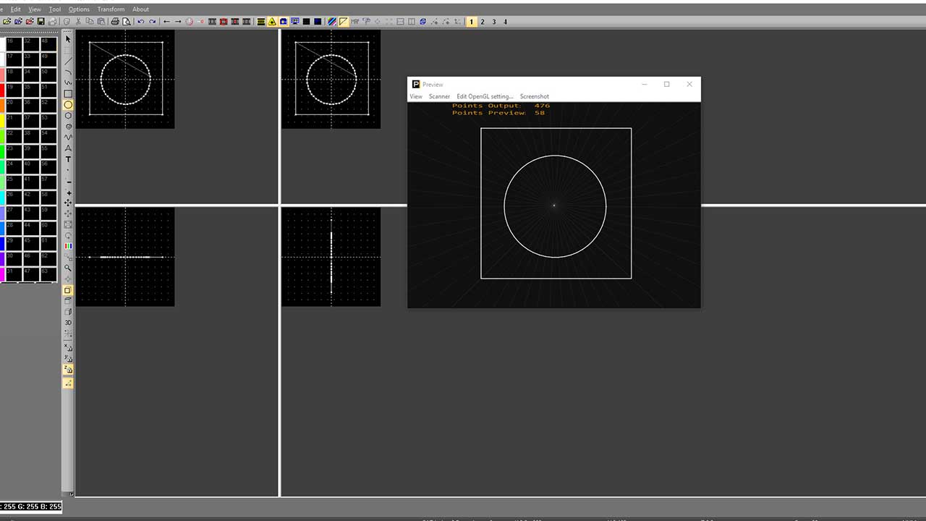
Task: Close the Preview window
Action: [689, 84]
